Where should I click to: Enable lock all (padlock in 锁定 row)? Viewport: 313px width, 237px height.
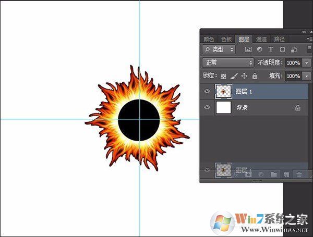click(x=255, y=76)
